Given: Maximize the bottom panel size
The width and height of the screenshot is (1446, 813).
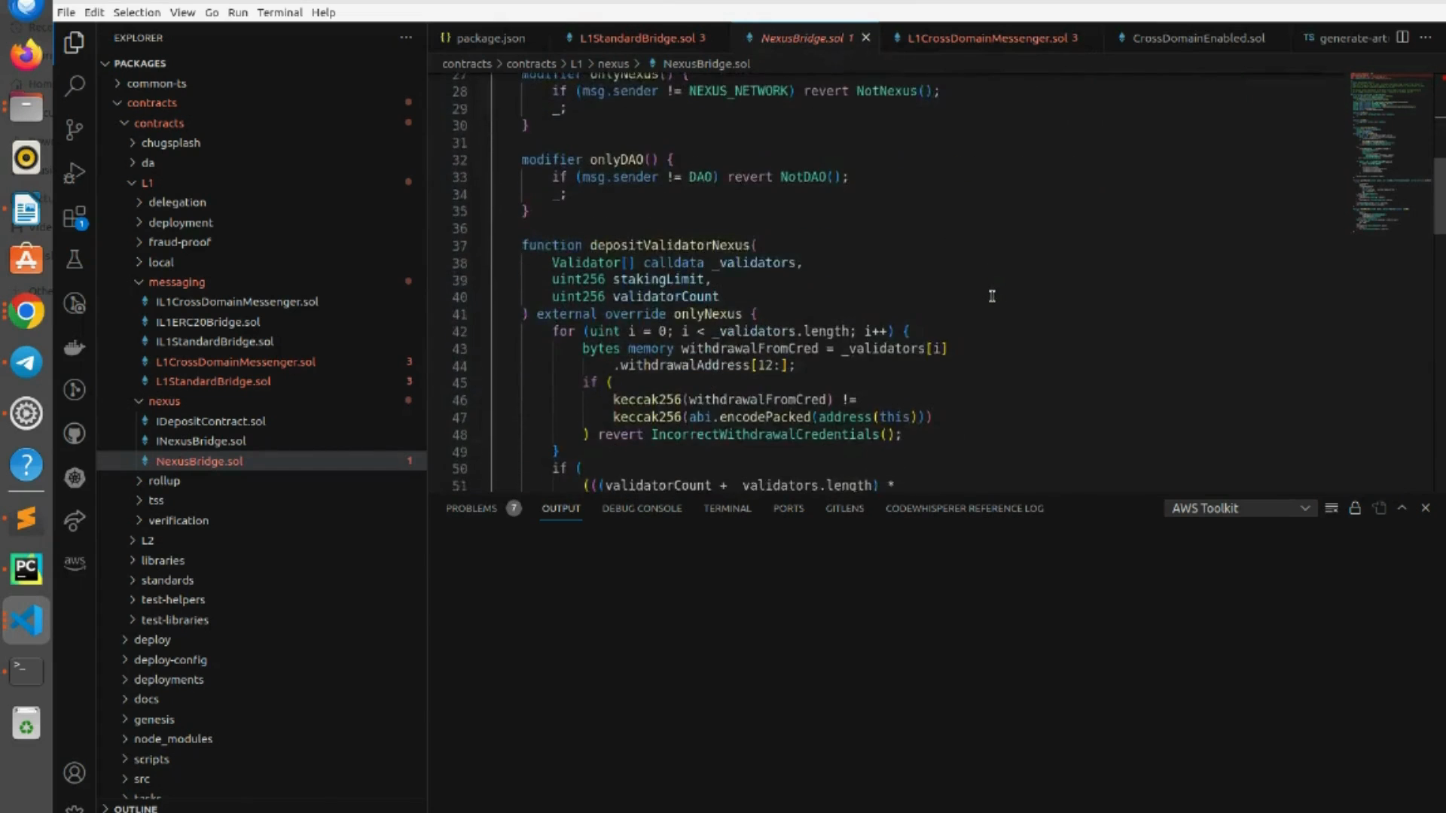Looking at the screenshot, I should 1402,508.
